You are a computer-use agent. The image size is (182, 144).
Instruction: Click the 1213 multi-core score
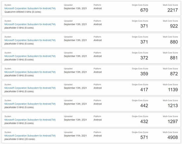173,106
